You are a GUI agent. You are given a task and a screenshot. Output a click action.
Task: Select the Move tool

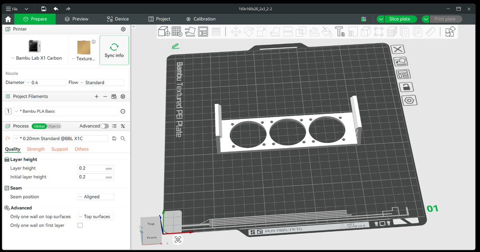pyautogui.click(x=236, y=31)
